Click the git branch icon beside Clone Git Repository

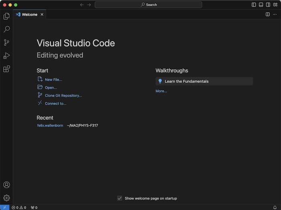(x=40, y=95)
